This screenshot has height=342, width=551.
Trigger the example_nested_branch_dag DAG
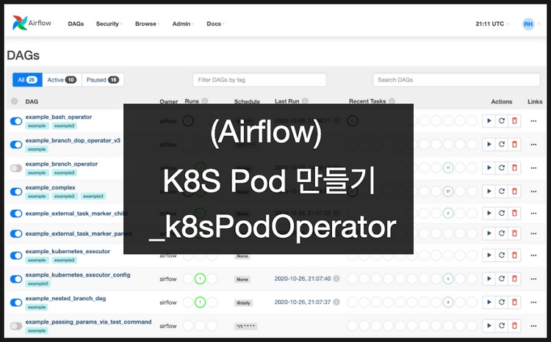[x=489, y=302]
